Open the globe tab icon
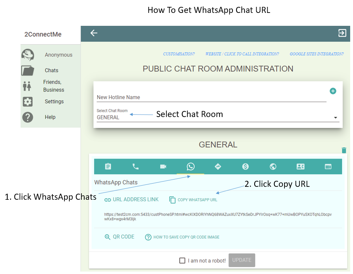This screenshot has width=353, height=274. pos(273,167)
